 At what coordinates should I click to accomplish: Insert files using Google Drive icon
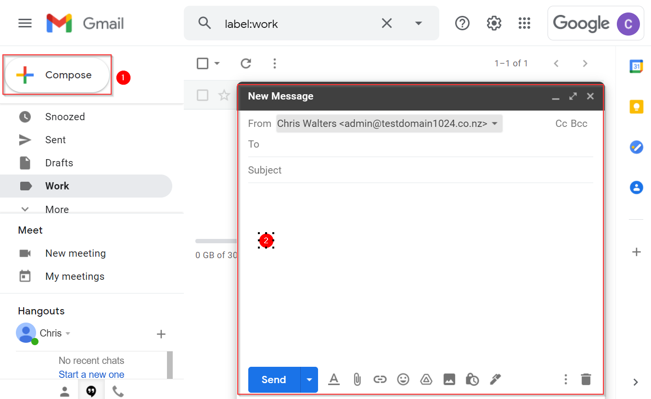click(x=426, y=380)
